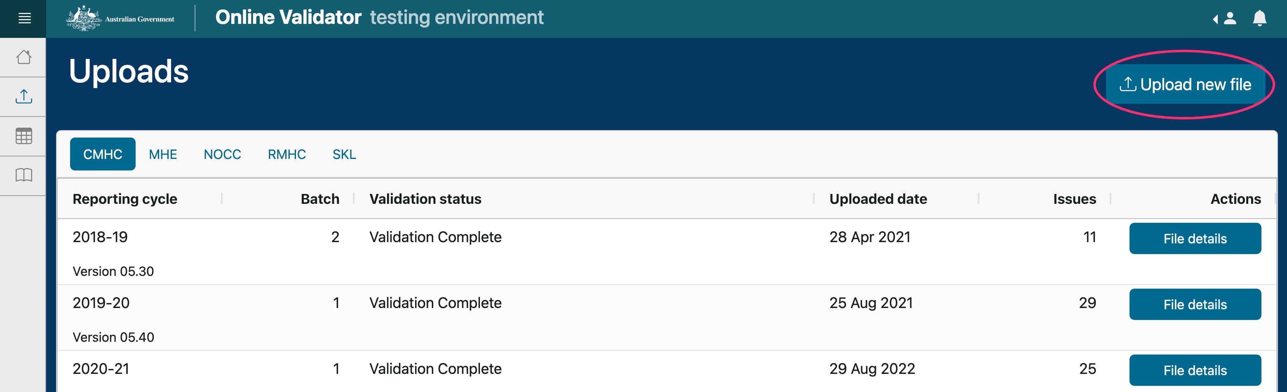Go to Home via sidebar house icon

(23, 57)
